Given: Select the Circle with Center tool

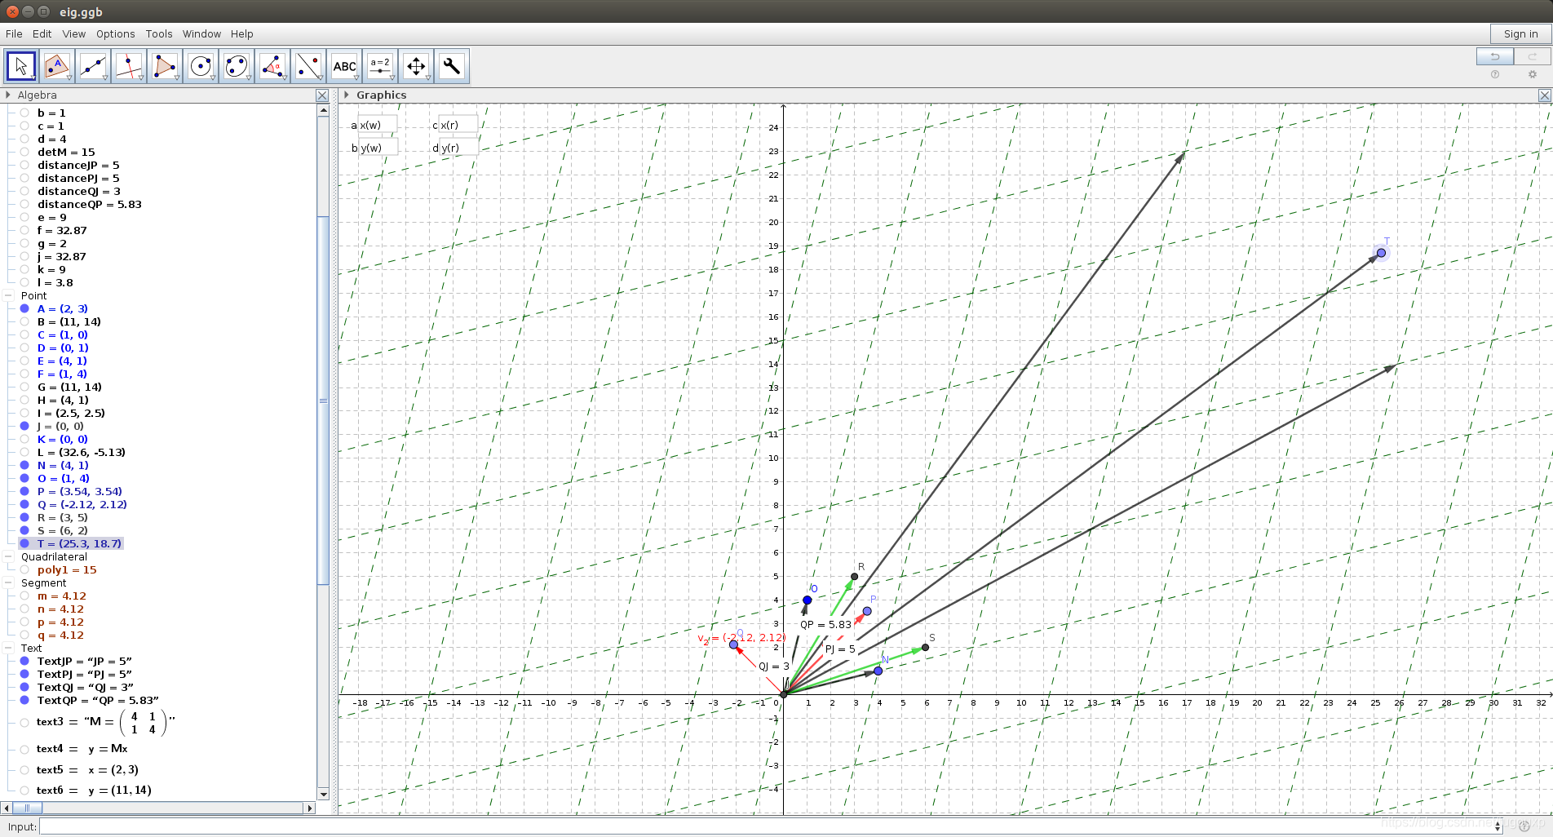Looking at the screenshot, I should point(201,66).
